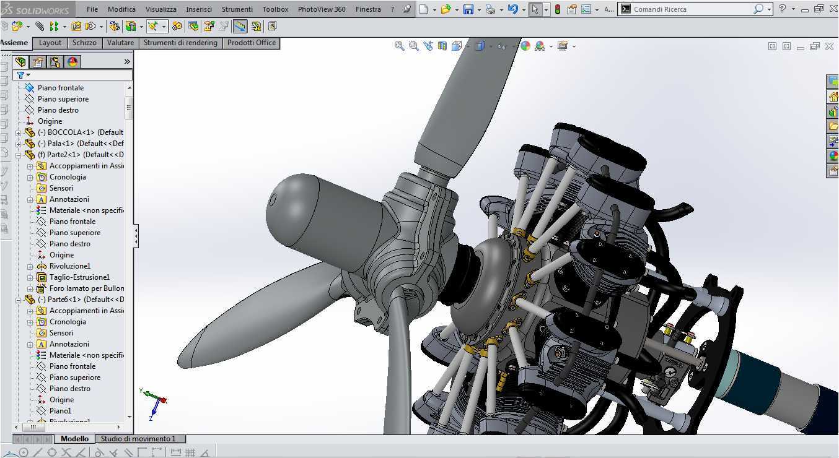Open the Strumenti menu
The image size is (839, 458).
coord(237,9)
